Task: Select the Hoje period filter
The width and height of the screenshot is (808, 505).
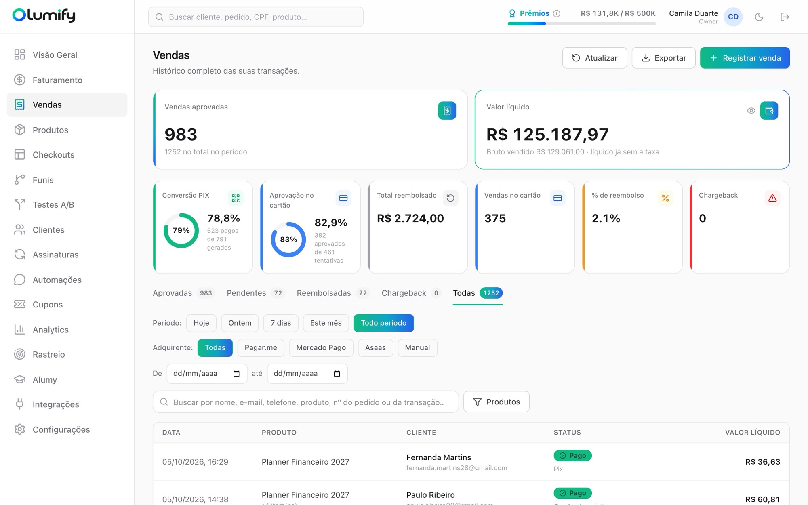Action: click(201, 323)
